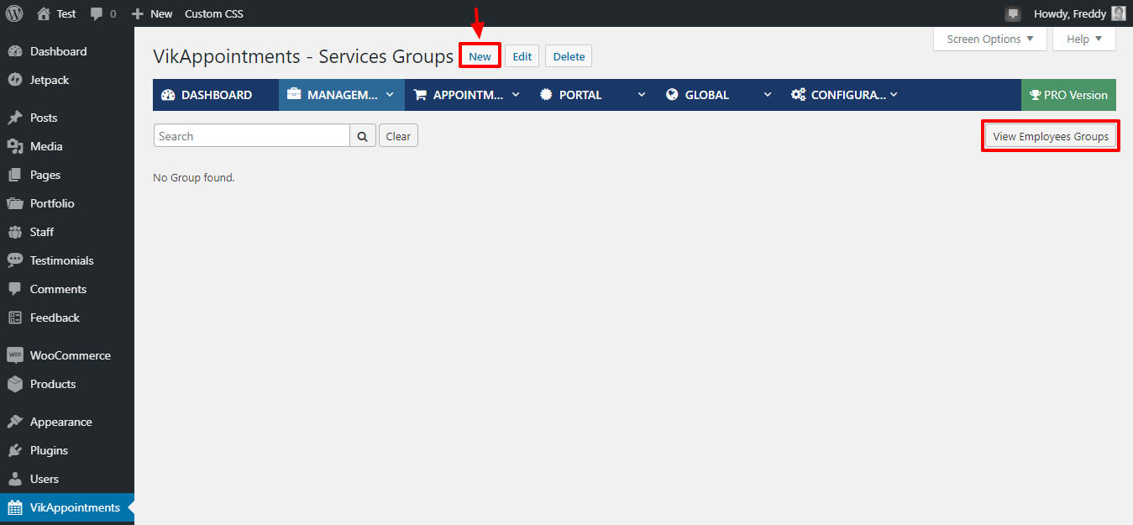Open the GLOBAL menu label
The height and width of the screenshot is (525, 1133).
(x=707, y=95)
